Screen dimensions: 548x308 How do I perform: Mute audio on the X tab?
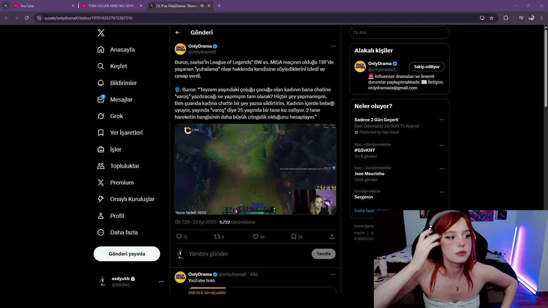(x=202, y=6)
